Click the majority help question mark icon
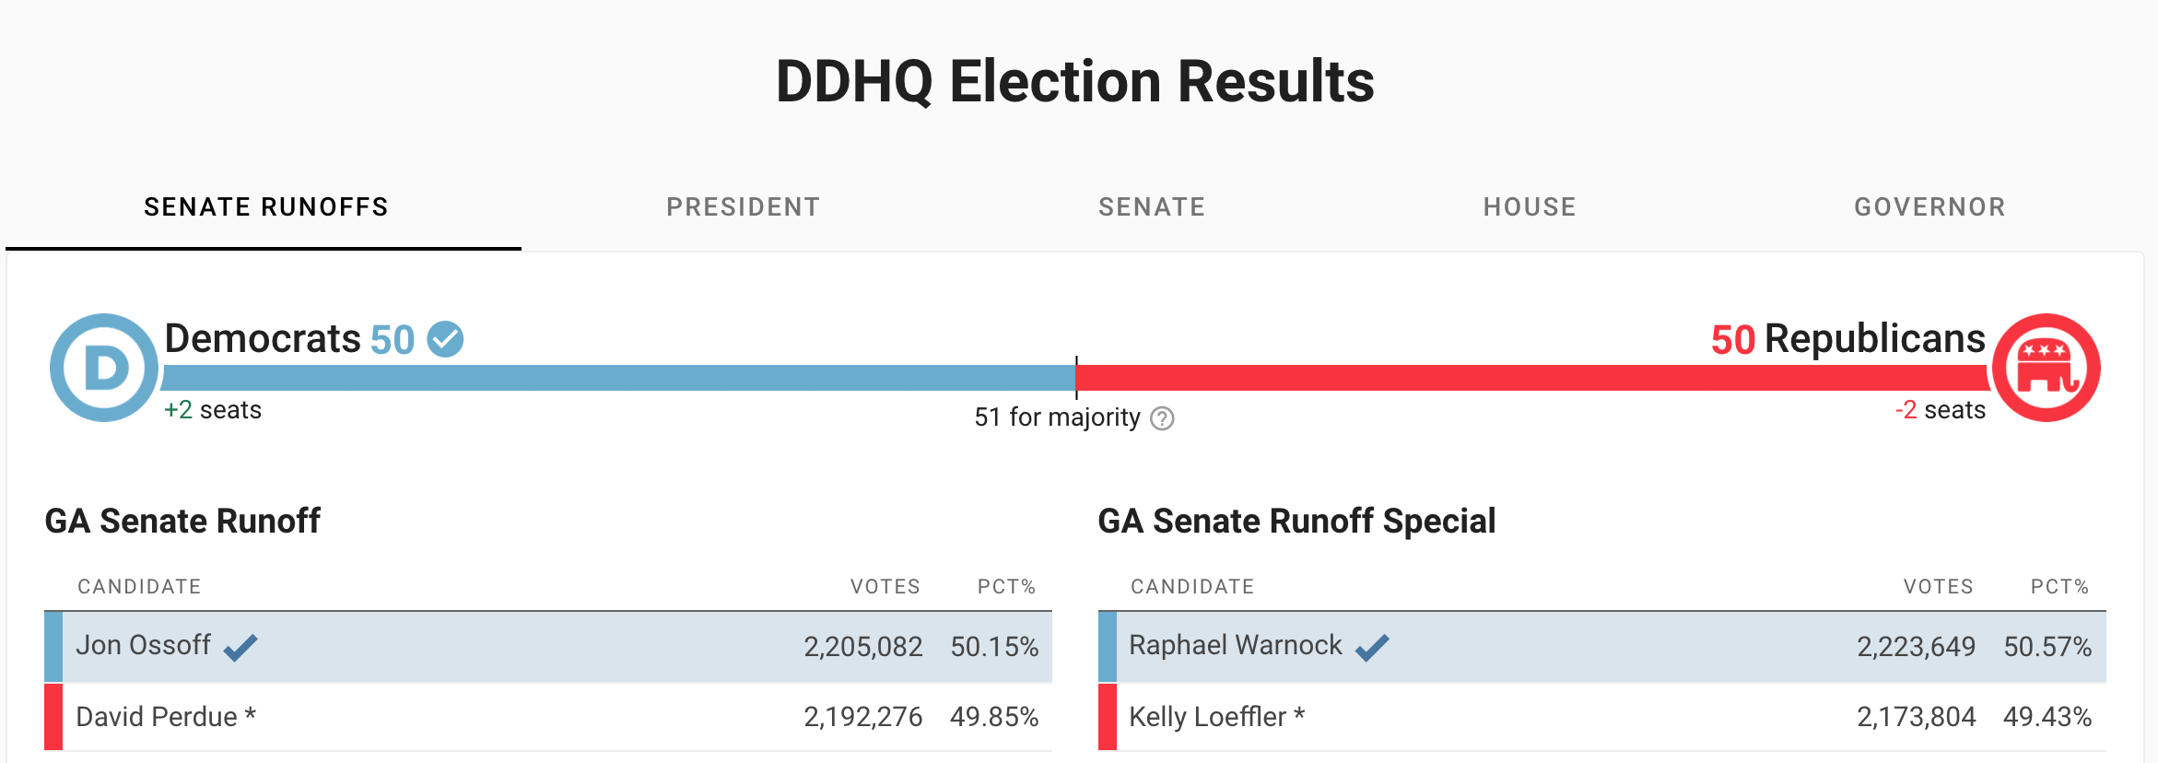Viewport: 2158px width, 763px height. [x=1163, y=418]
